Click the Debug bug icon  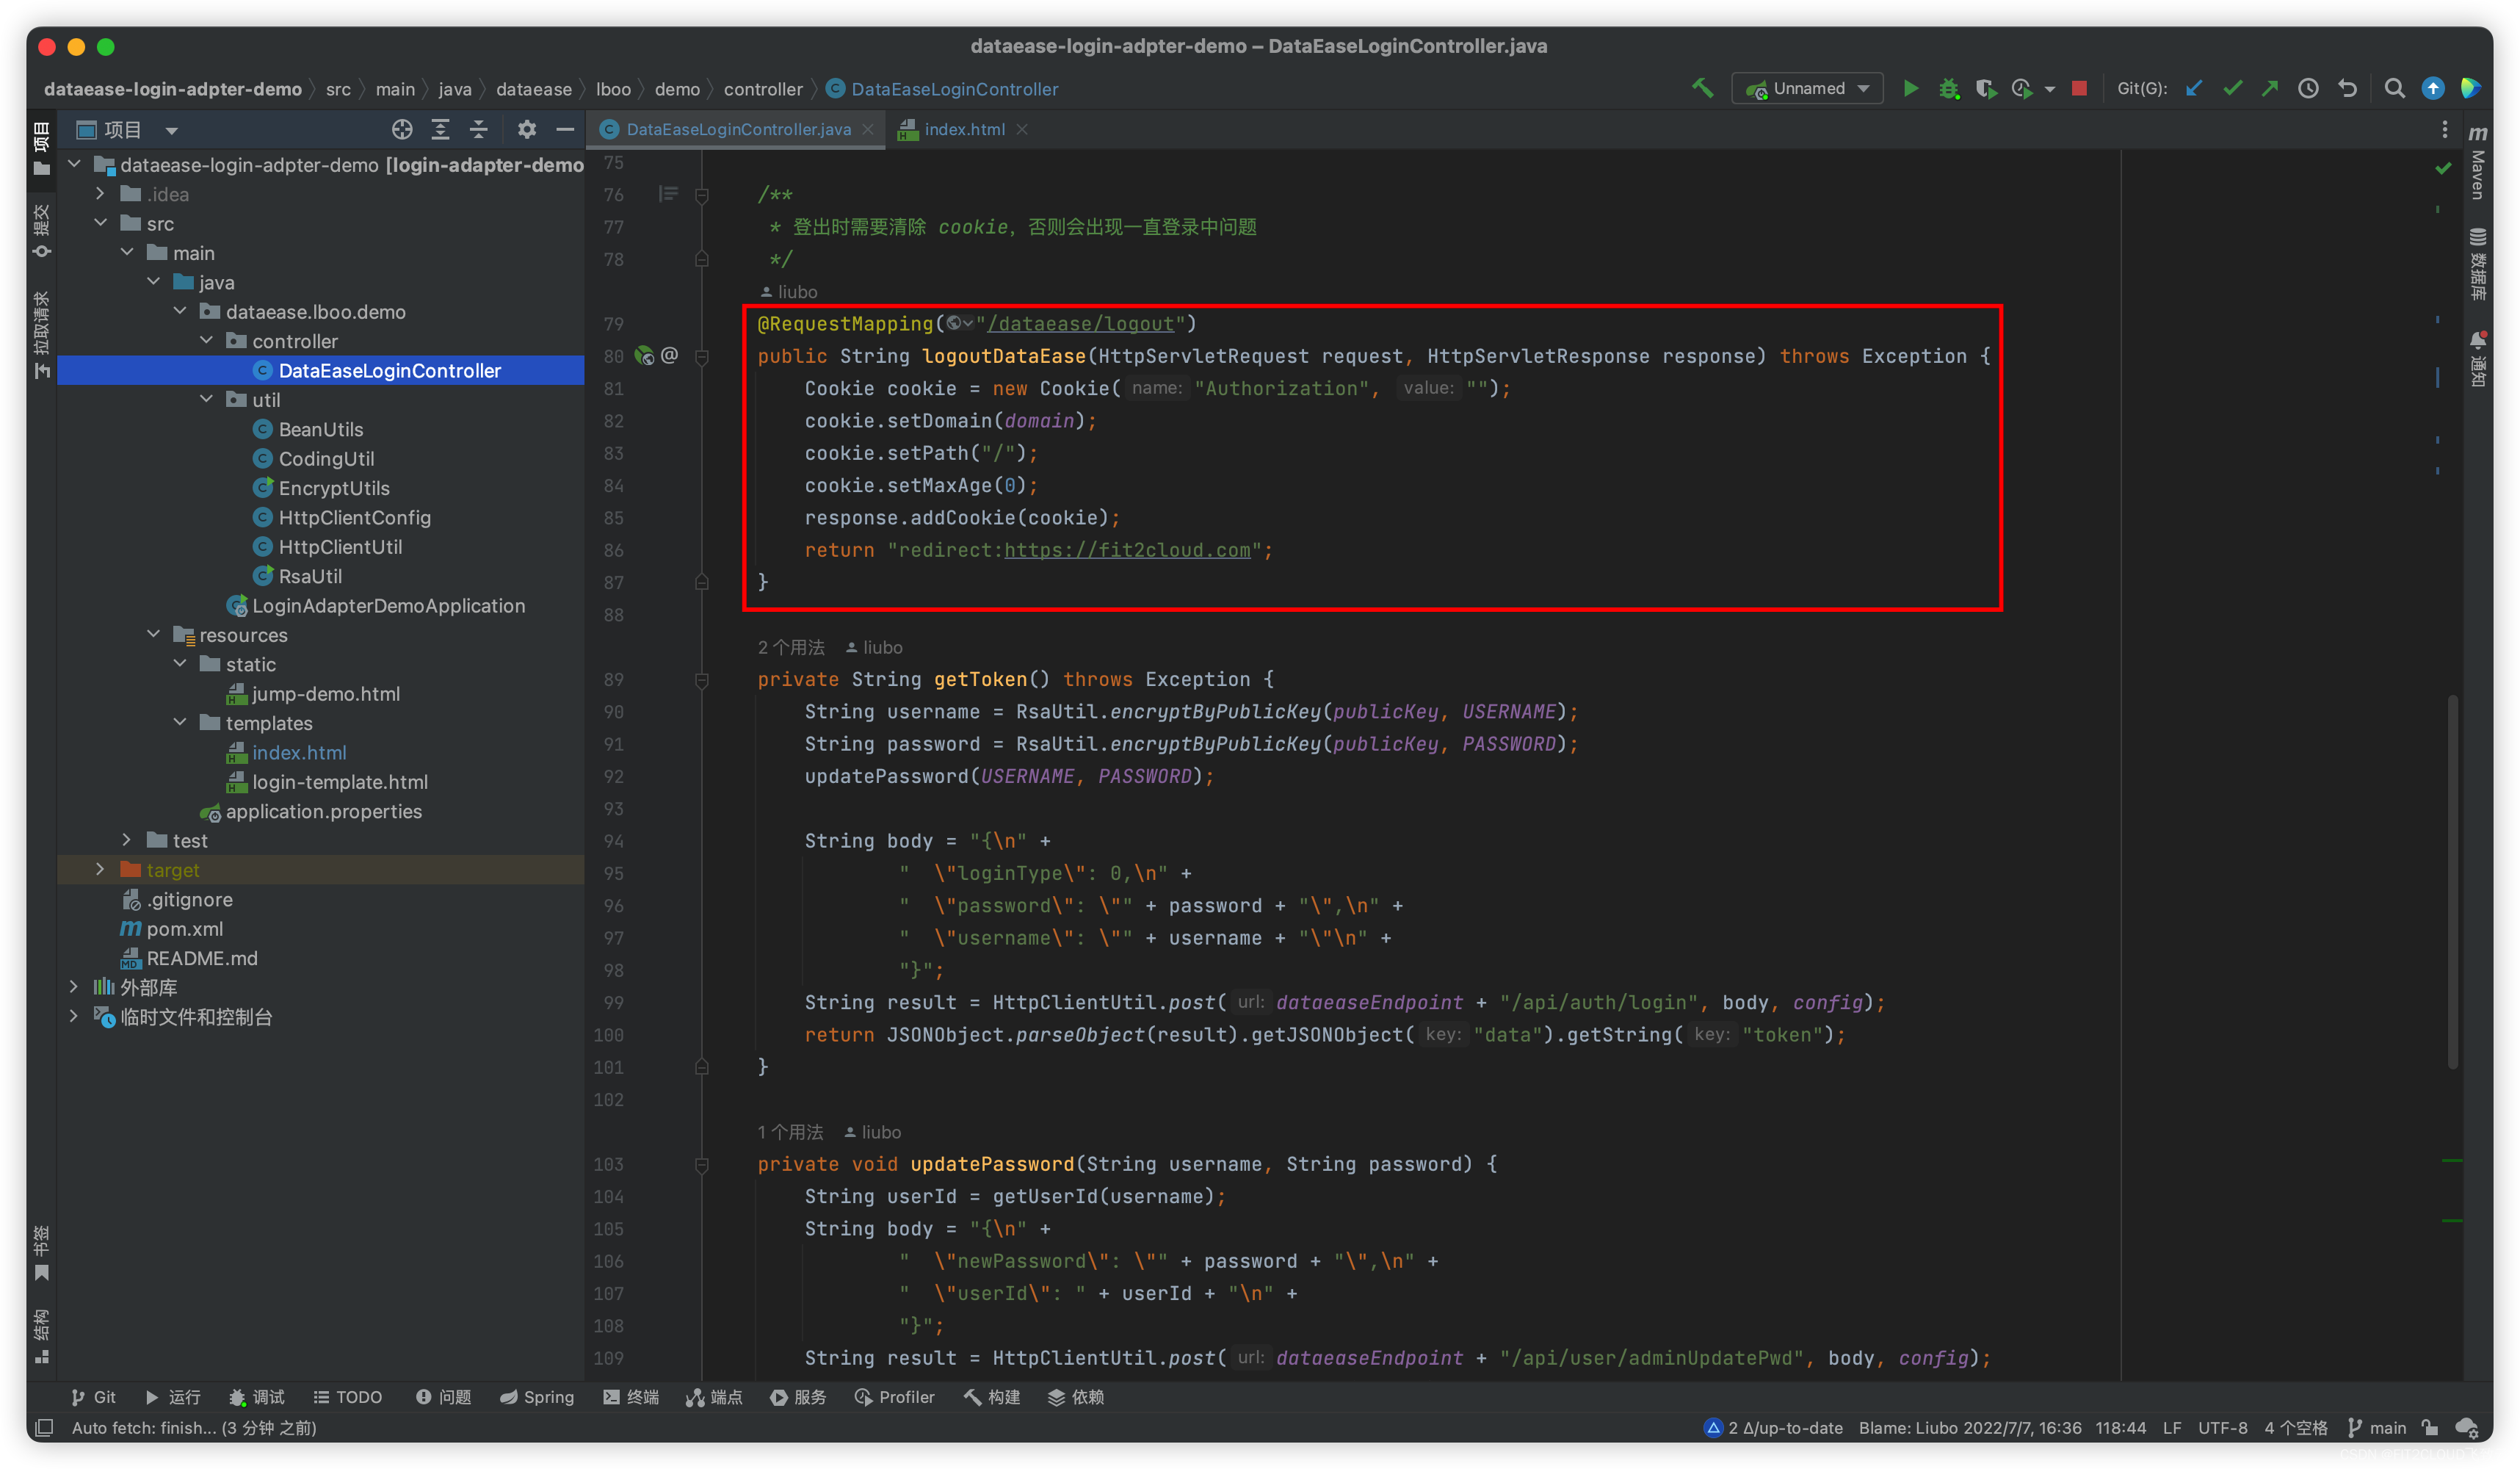click(x=1948, y=89)
